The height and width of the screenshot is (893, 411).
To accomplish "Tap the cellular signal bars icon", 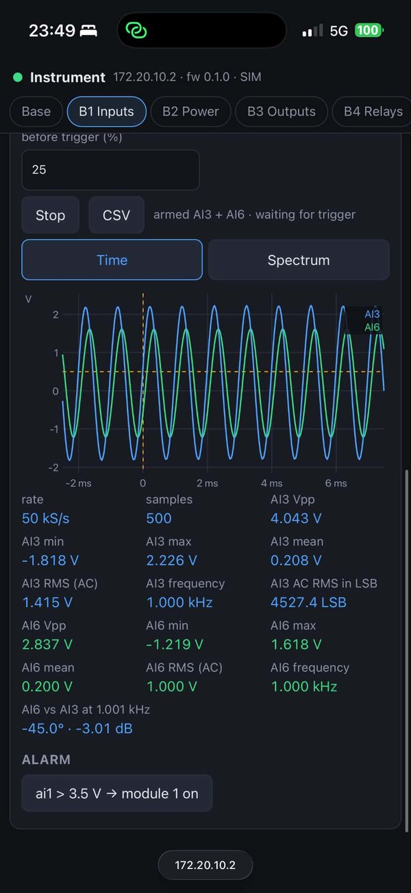I will pos(312,31).
